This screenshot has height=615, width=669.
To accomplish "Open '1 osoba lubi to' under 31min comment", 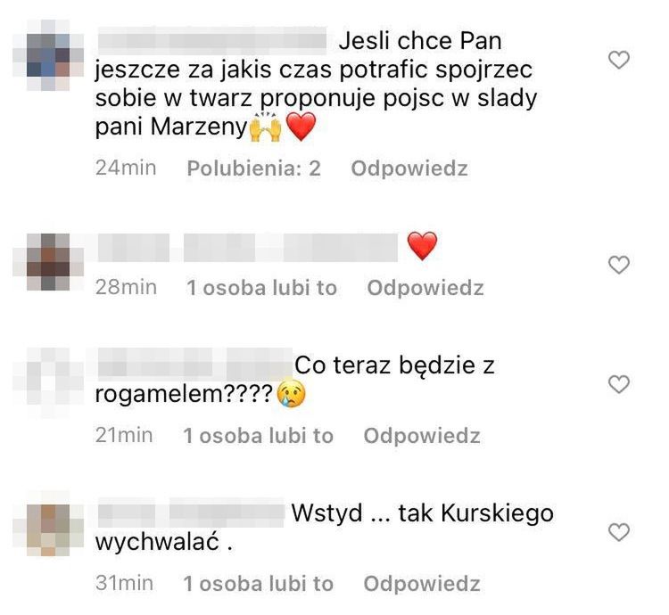I will 258,584.
